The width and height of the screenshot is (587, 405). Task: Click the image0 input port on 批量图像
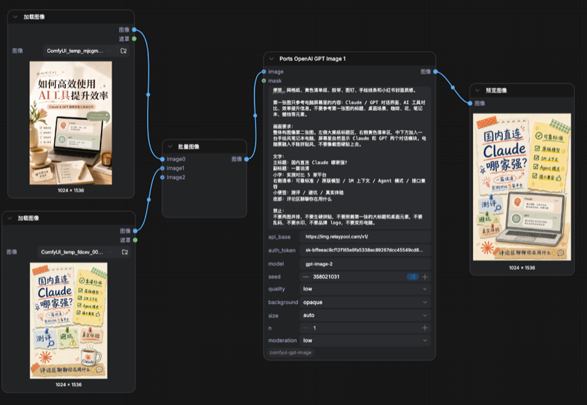(162, 159)
